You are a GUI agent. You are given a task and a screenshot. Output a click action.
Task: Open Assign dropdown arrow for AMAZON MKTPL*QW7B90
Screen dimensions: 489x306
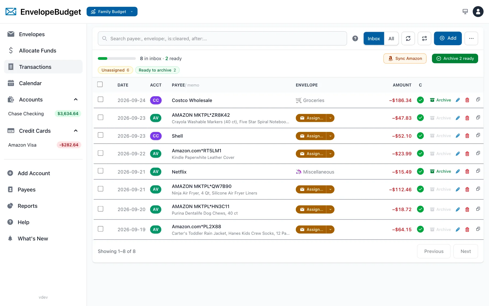[x=330, y=189]
